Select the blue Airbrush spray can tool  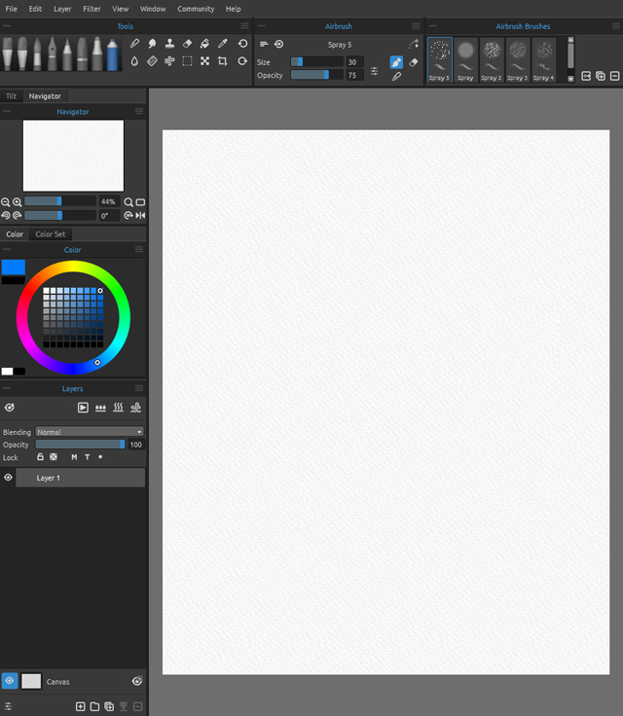point(112,54)
